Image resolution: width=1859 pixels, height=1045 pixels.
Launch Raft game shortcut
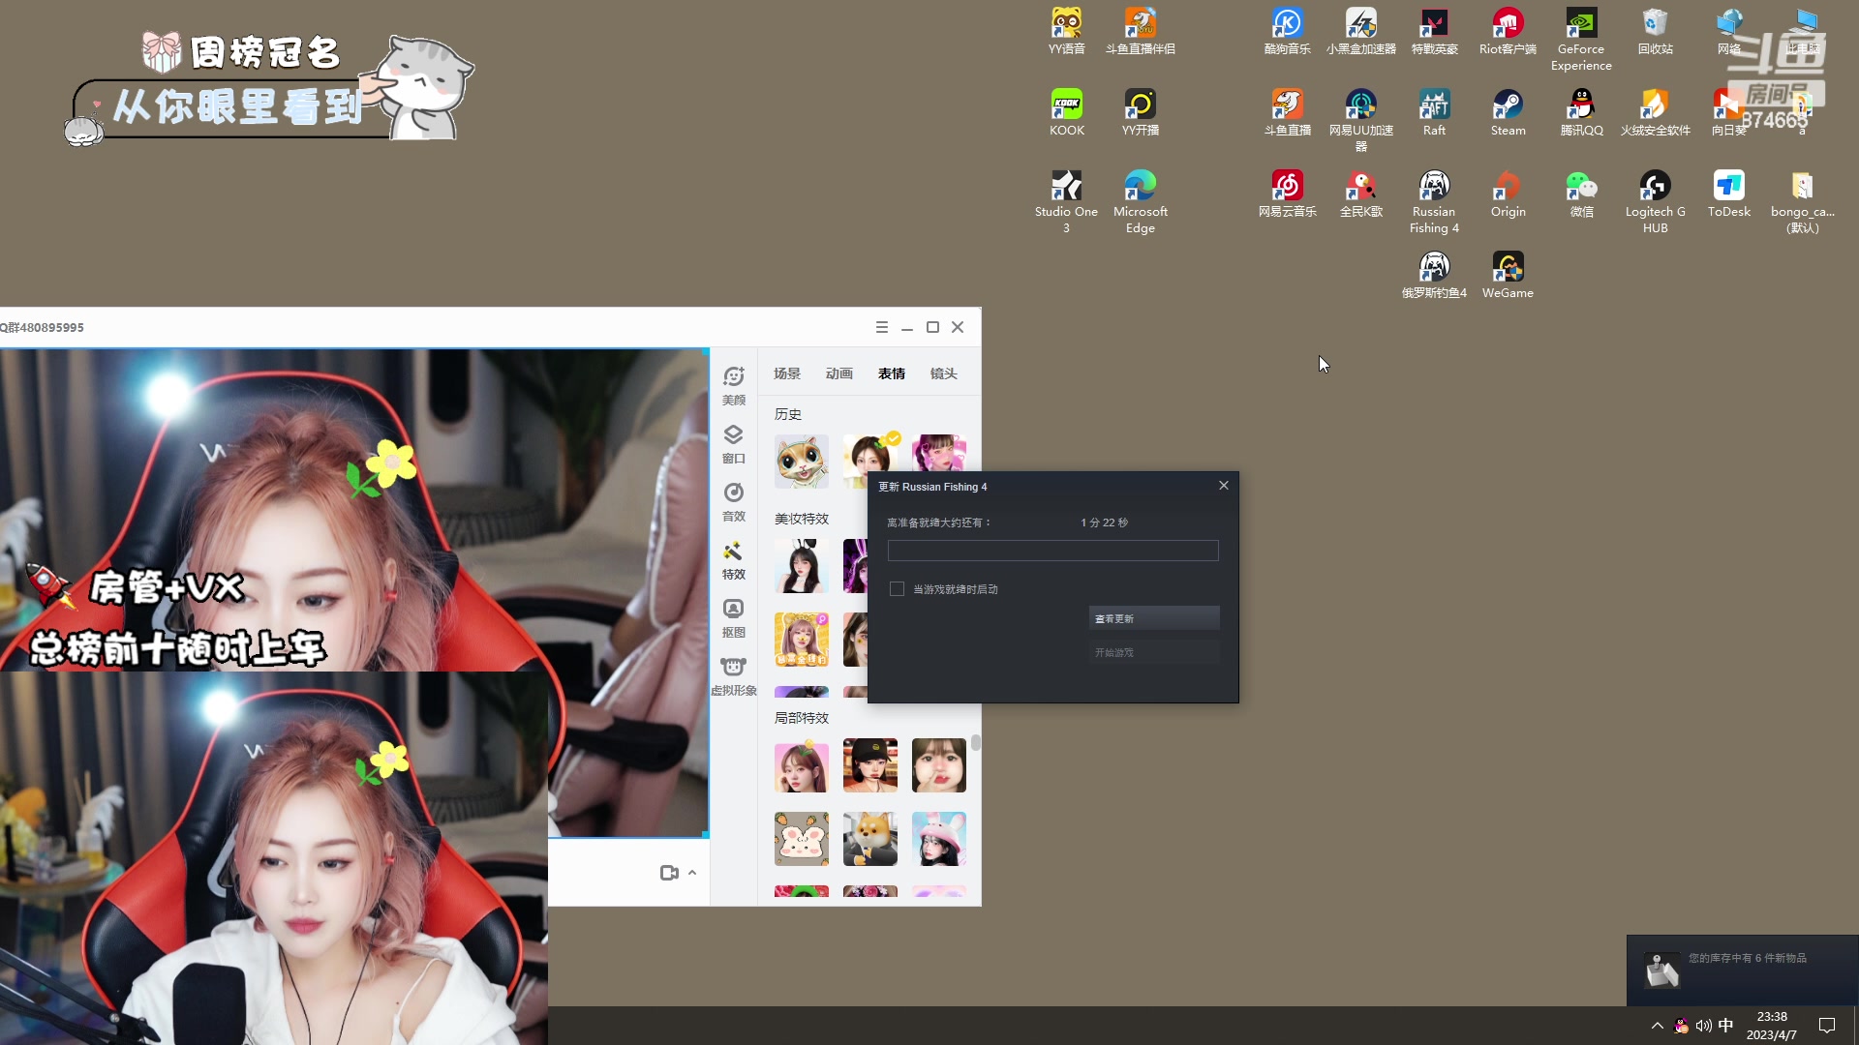tap(1434, 112)
